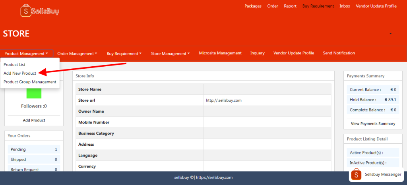Screen dimensions: 407x185
Task: Select the Return Request row
Action: pyautogui.click(x=34, y=169)
